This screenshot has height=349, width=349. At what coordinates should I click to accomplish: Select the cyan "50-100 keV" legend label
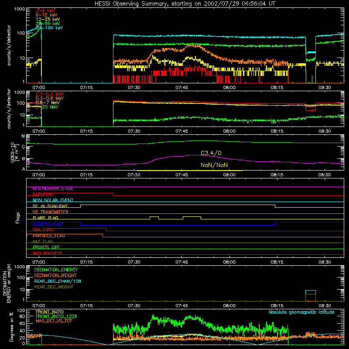[49, 28]
